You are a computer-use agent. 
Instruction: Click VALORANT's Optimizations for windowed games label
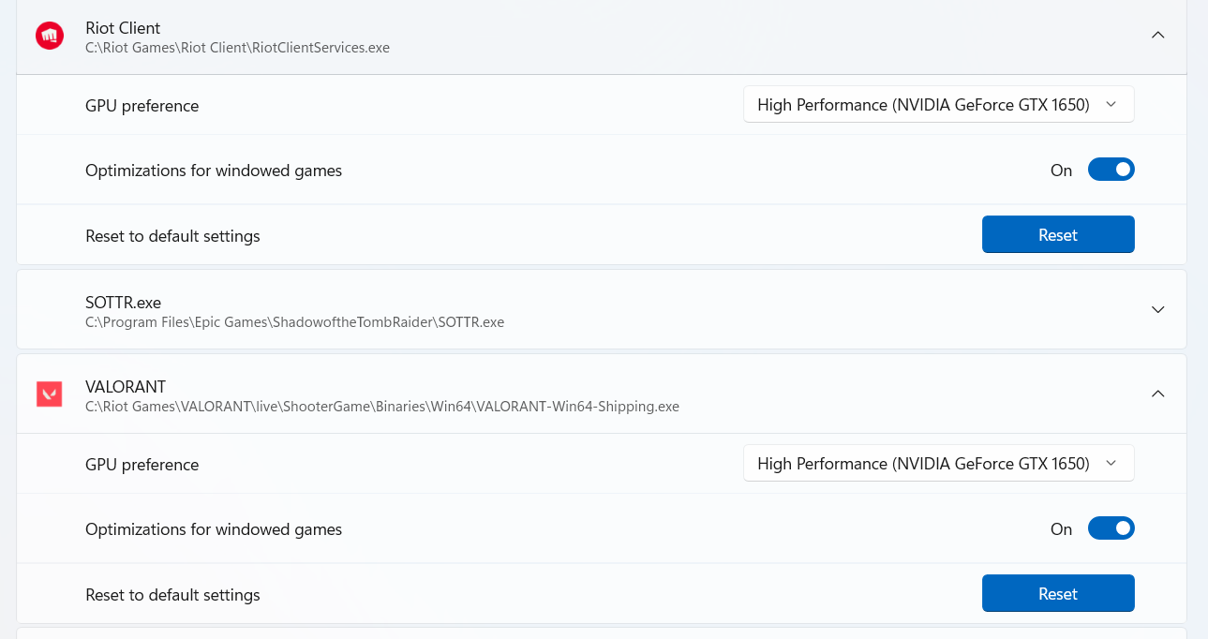(214, 529)
